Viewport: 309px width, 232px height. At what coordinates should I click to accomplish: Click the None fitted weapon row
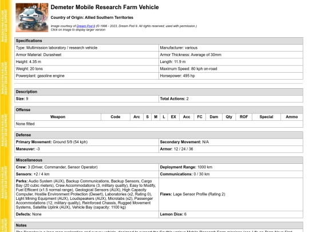[159, 124]
